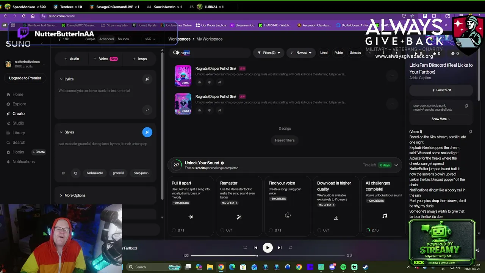Copy the style description in the right panel

466,106
